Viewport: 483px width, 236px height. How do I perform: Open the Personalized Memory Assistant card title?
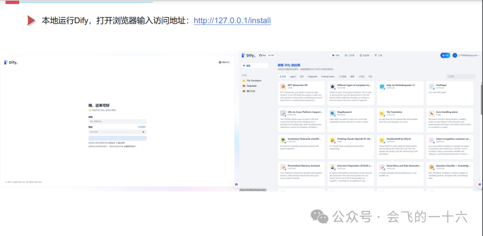(303, 166)
